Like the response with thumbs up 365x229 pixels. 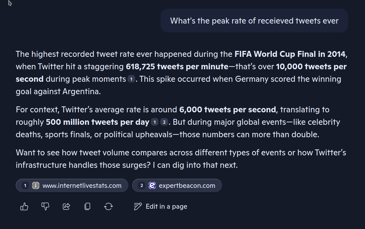24,206
